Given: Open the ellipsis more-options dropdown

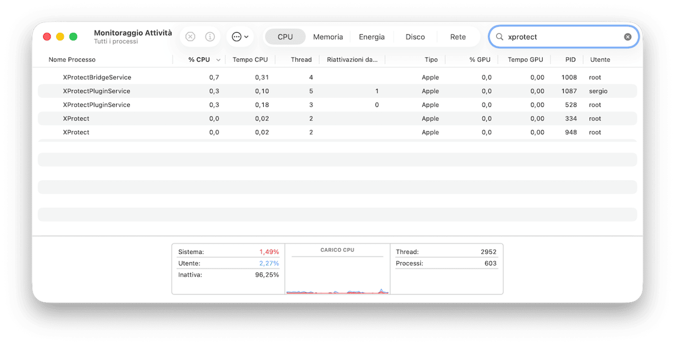Looking at the screenshot, I should coord(240,37).
